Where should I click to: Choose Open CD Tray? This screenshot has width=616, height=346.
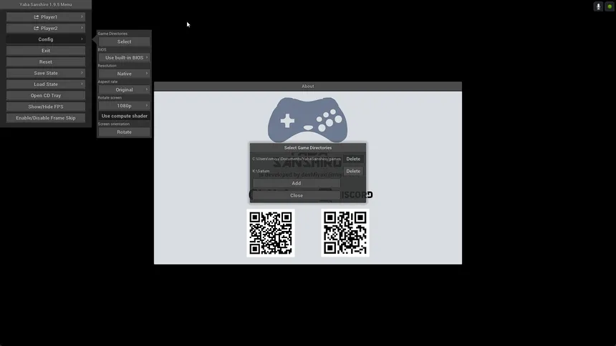click(x=46, y=95)
